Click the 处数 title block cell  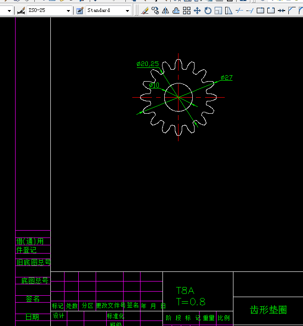point(71,306)
